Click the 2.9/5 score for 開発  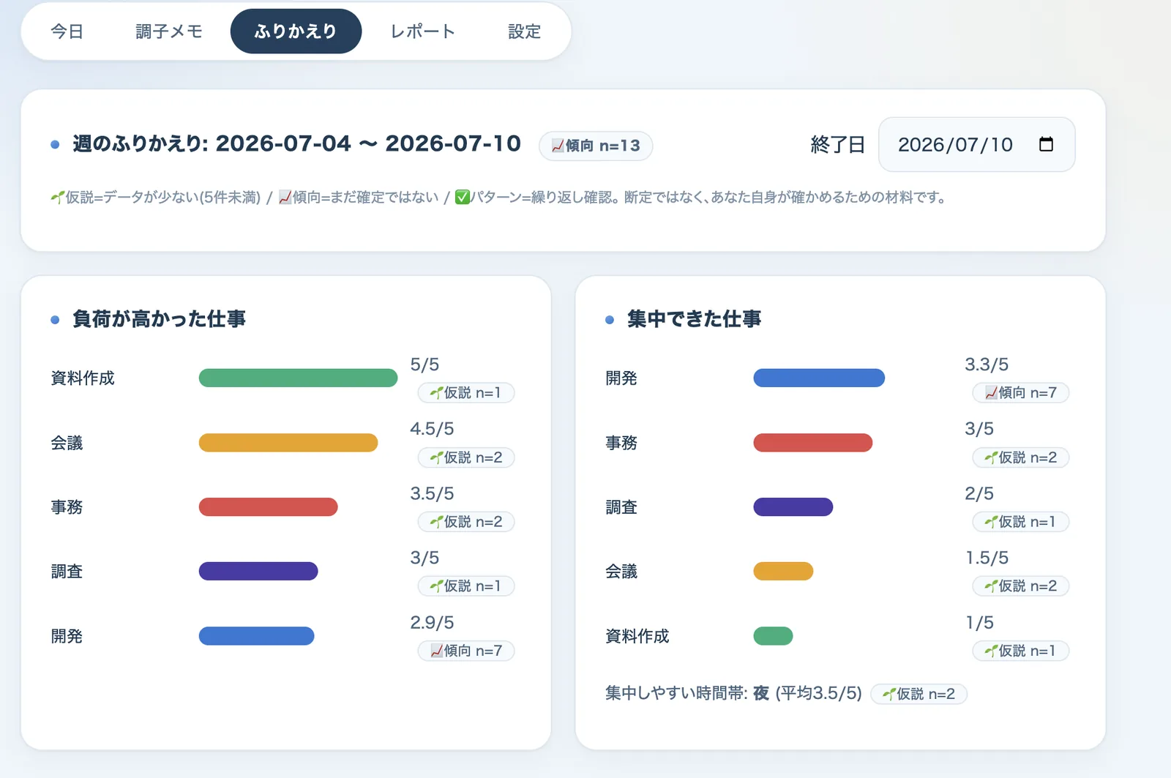[432, 623]
